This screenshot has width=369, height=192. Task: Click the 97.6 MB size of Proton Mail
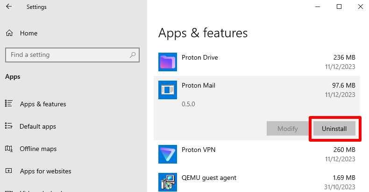click(x=344, y=85)
